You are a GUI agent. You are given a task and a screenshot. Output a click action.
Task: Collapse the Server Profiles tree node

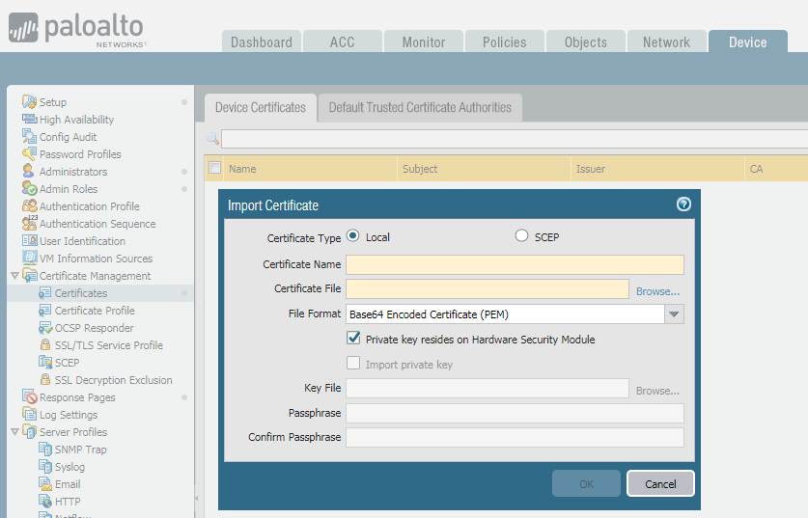pos(14,432)
